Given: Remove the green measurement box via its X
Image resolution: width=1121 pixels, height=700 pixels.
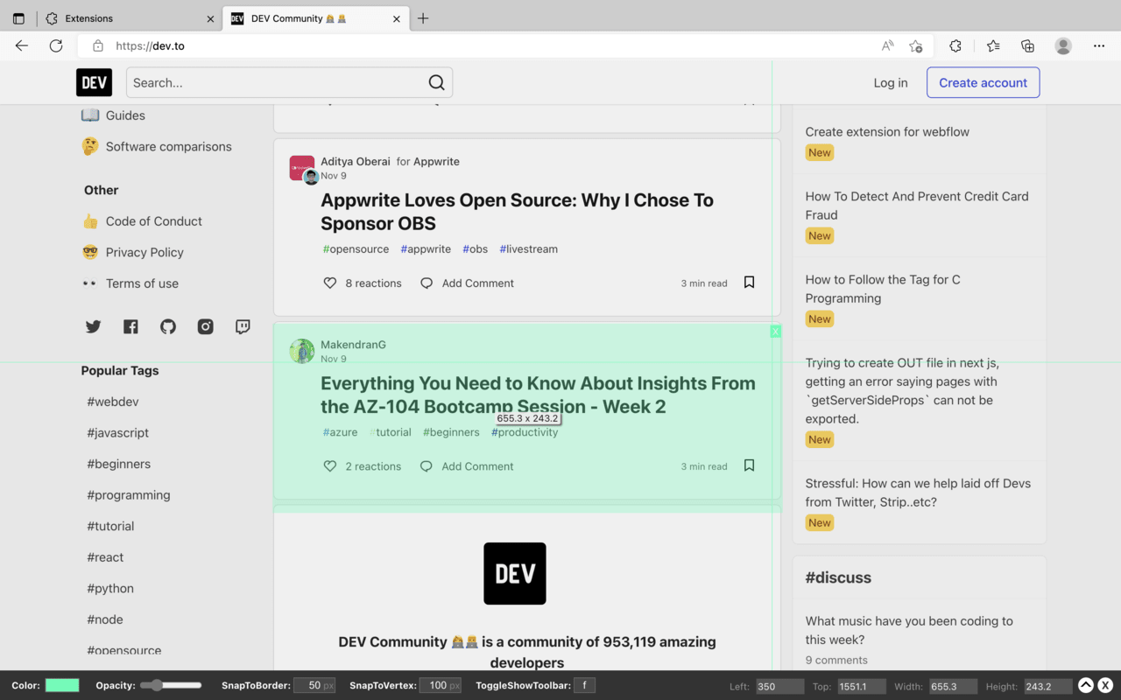Looking at the screenshot, I should click(775, 332).
